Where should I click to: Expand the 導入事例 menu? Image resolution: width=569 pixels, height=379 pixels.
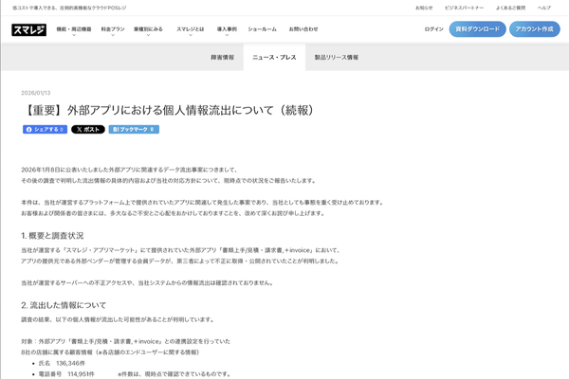point(227,29)
